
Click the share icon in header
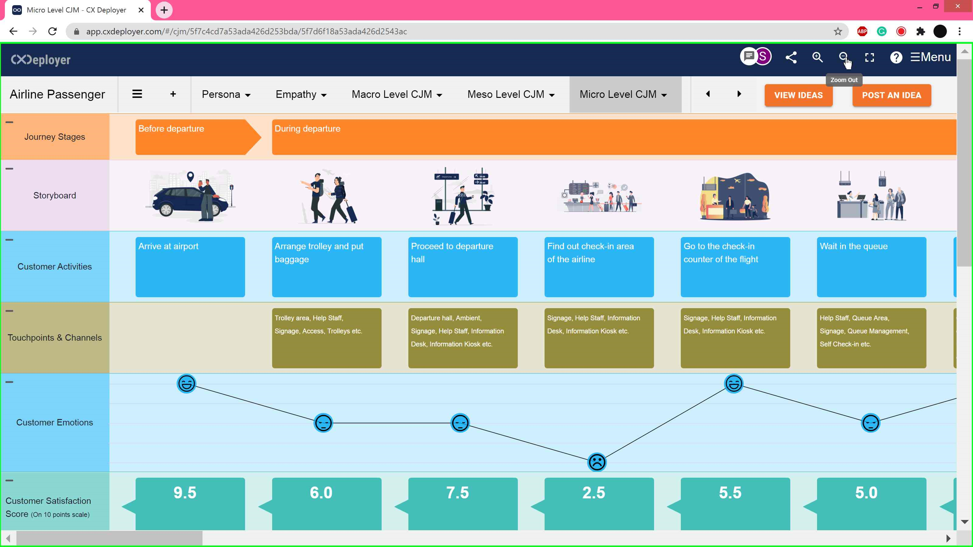tap(791, 57)
